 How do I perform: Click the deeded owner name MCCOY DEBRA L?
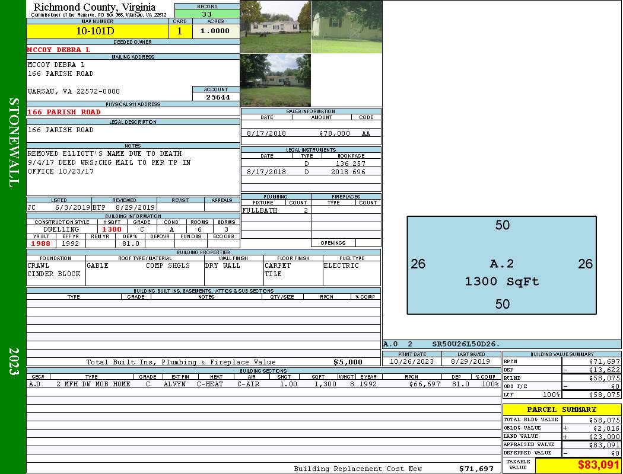[59, 50]
